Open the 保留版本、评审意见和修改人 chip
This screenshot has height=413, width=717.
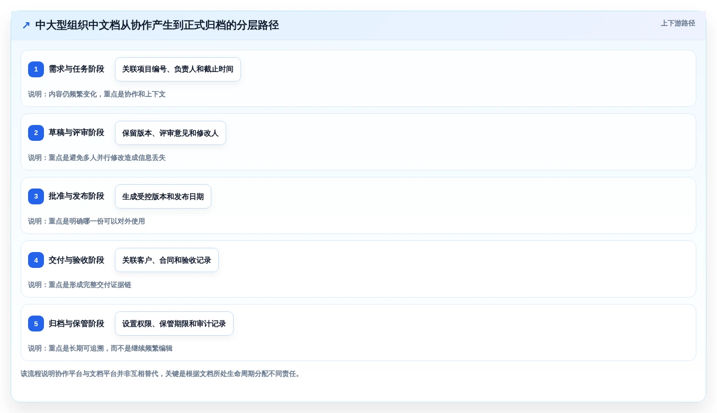[171, 133]
